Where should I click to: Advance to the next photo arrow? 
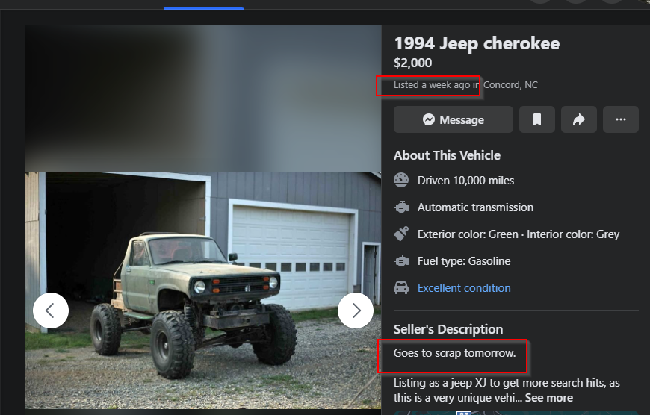(356, 311)
